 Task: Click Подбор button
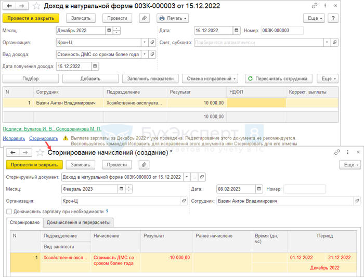click(x=31, y=78)
